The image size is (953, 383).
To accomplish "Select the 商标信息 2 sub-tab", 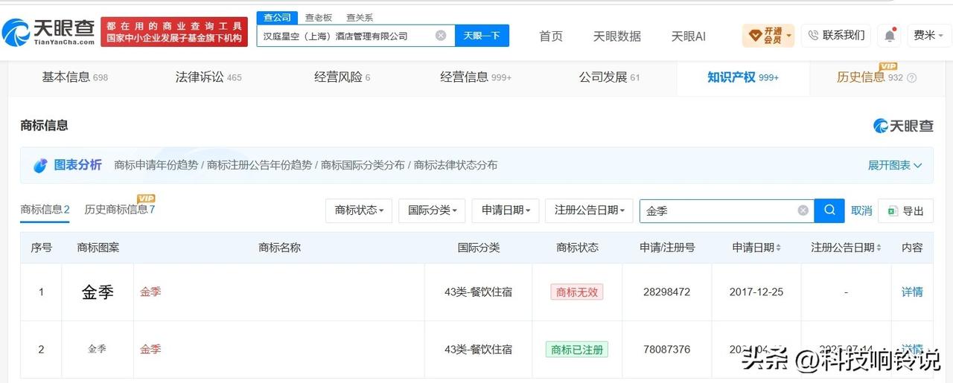I will (x=45, y=210).
